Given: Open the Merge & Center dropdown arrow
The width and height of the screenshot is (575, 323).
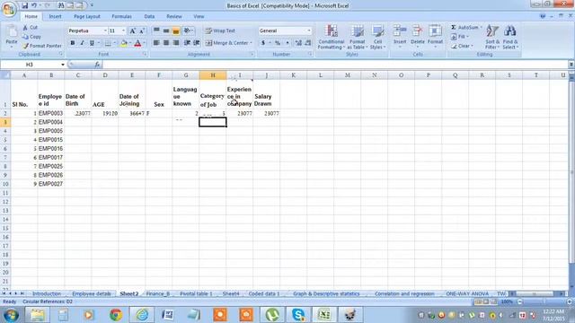Looking at the screenshot, I should click(x=252, y=43).
